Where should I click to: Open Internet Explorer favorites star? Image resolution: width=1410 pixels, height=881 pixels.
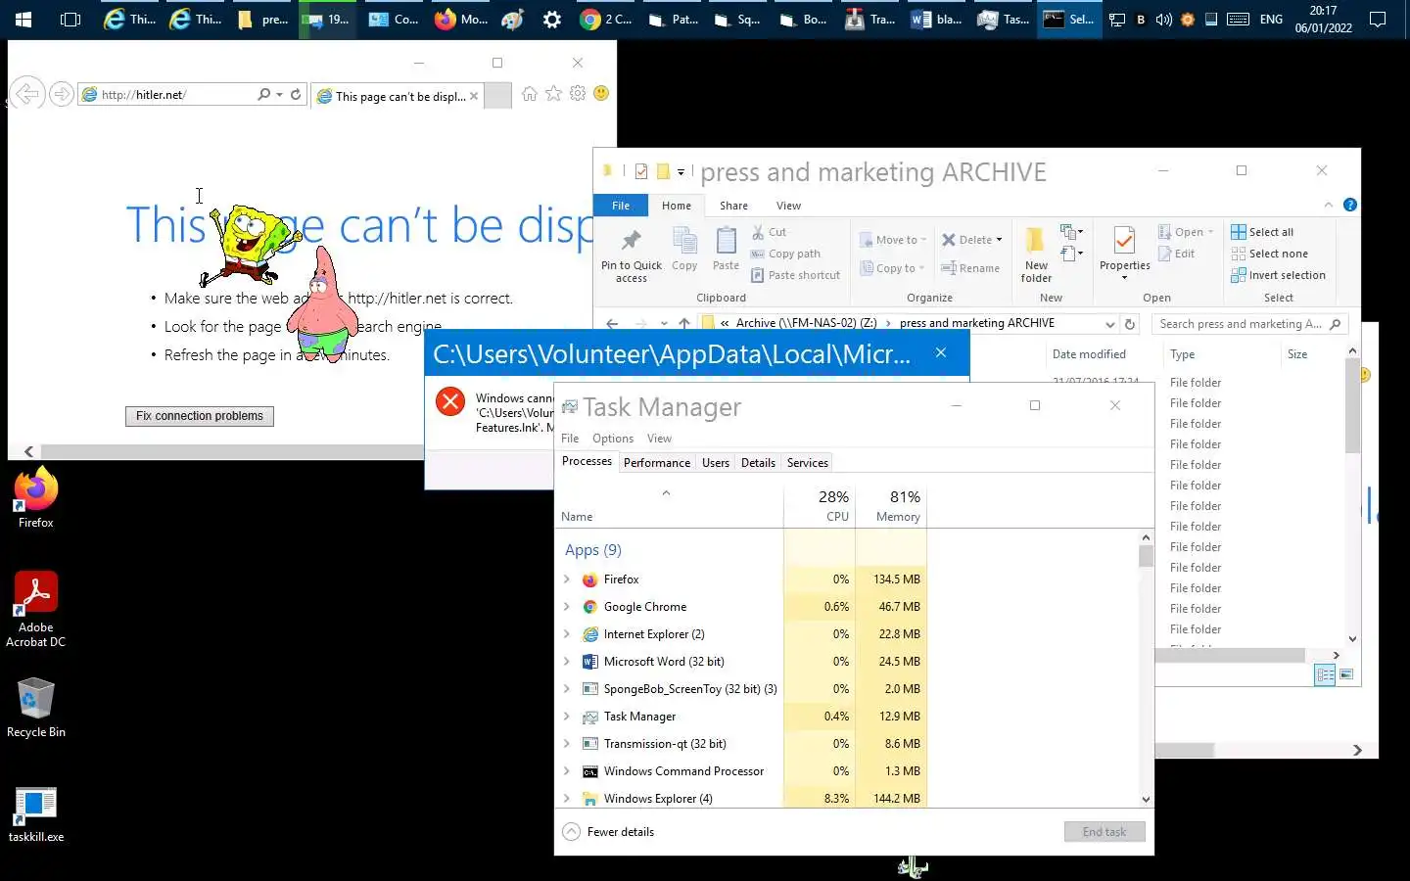point(553,94)
